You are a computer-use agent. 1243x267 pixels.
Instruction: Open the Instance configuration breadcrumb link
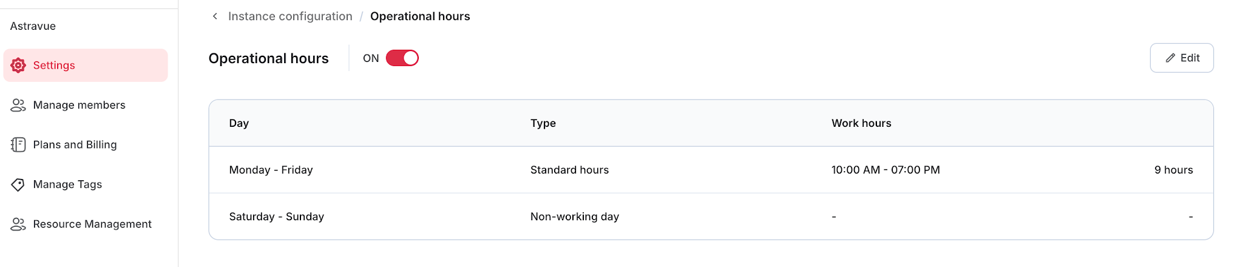[290, 16]
